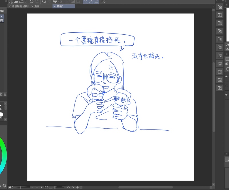This screenshot has width=229, height=190.
Task: Select the pencil sub tool button
Action: coord(2,18)
